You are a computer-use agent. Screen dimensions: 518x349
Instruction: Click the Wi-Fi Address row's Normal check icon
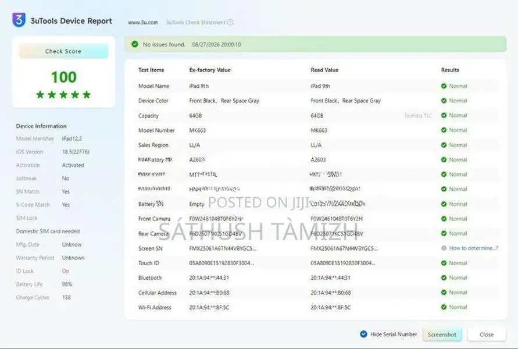(444, 307)
